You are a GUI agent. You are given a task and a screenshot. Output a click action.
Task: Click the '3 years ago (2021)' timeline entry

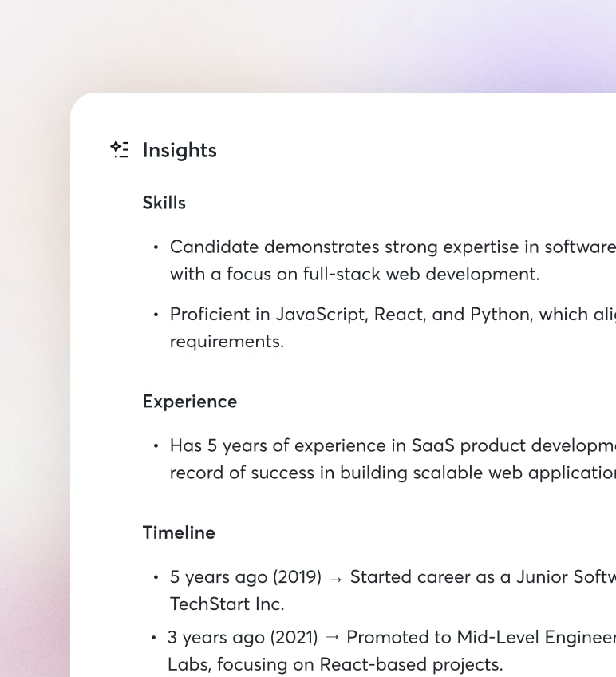pyautogui.click(x=243, y=637)
